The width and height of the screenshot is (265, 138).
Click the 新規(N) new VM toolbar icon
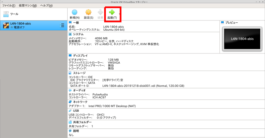pos(75,12)
